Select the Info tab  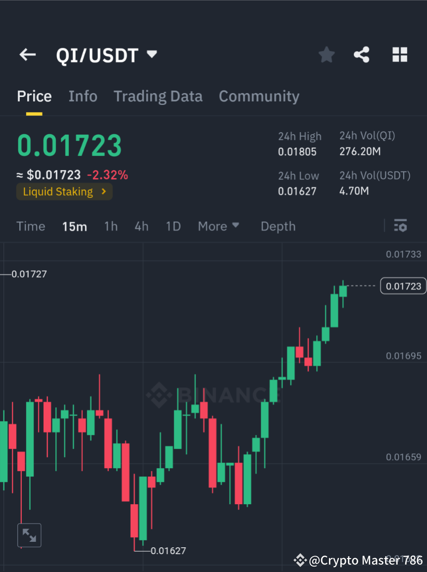tap(83, 96)
